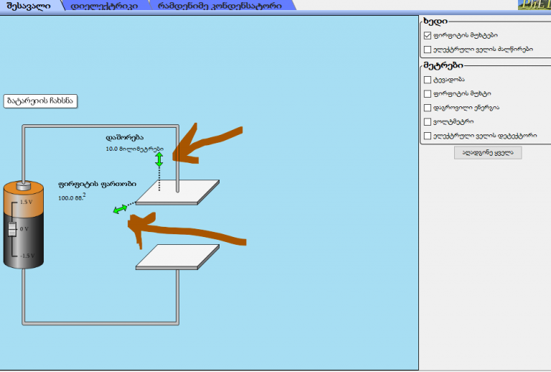Open the რამდენიმე კონდენსატორი tab

220,6
